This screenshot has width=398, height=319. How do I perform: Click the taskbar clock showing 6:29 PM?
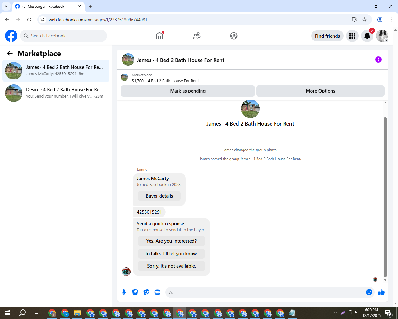click(372, 313)
